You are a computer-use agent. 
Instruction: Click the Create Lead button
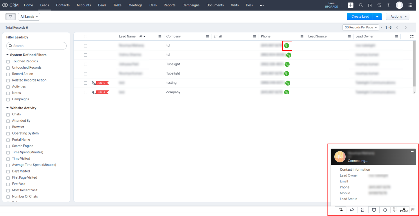(x=360, y=17)
